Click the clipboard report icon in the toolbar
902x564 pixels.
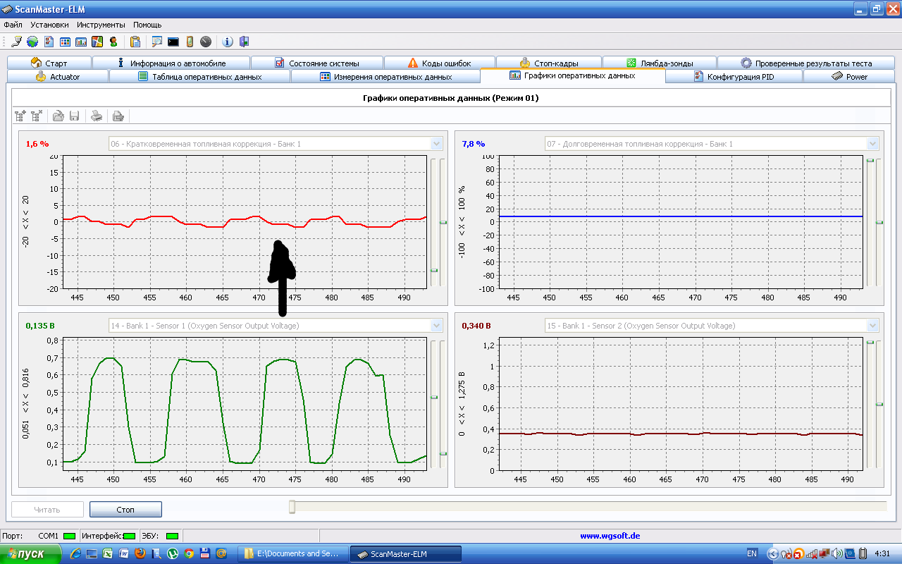point(135,42)
